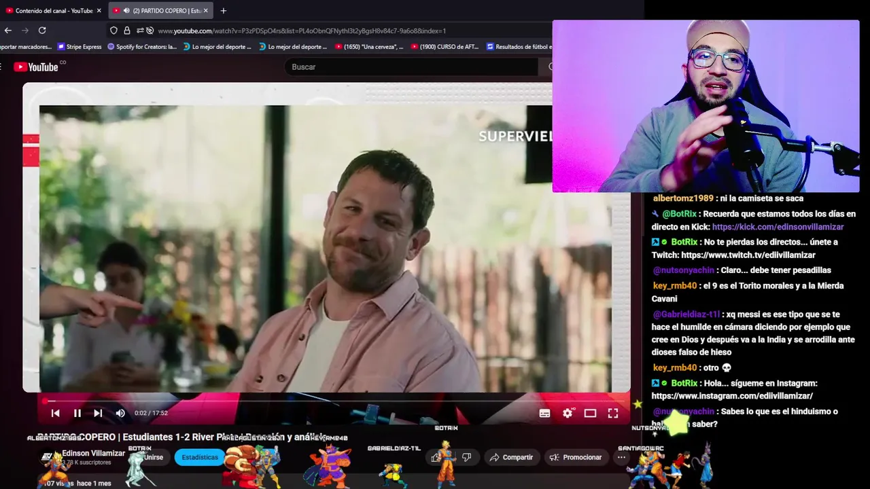Open the instagram.com/edilvillamizar chat link
Screen dimensions: 870x489
(x=732, y=395)
